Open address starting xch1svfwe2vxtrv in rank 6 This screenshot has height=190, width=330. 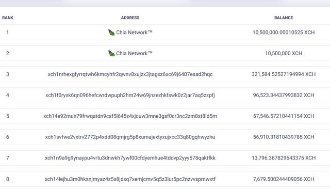tap(130, 137)
